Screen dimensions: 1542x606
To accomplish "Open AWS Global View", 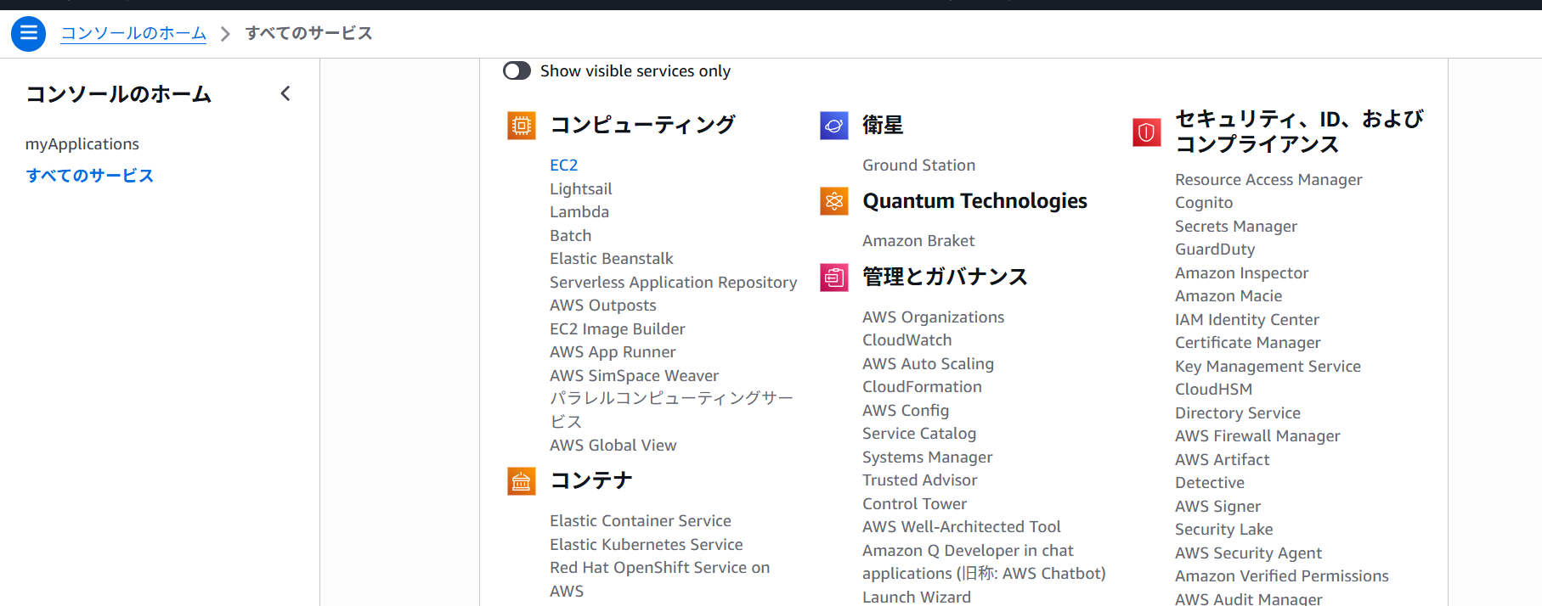I will click(x=613, y=446).
